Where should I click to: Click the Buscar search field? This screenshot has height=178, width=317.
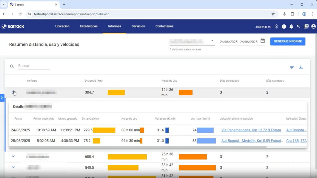[34, 66]
